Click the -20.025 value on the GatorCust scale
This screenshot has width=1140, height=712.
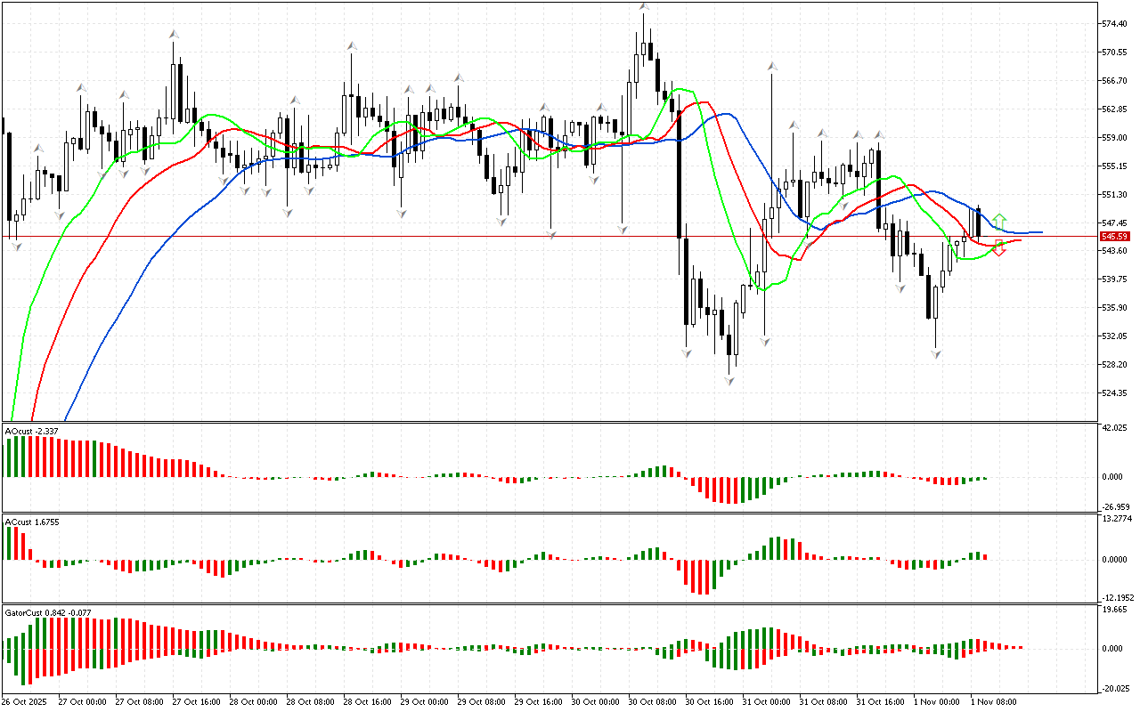tap(1114, 687)
